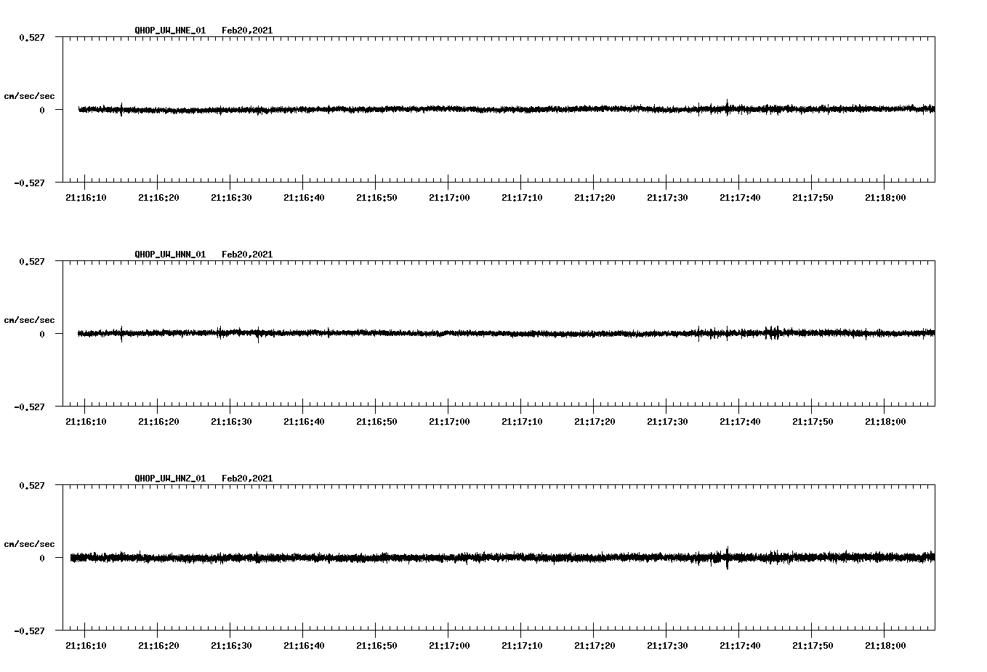The image size is (987, 672).
Task: Click the 21:16:10 timestamp on top axis
Action: [86, 196]
